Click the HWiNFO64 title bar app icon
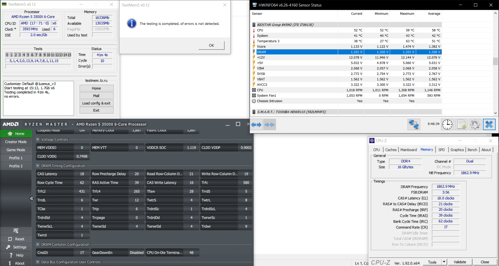The height and width of the screenshot is (266, 499). pos(254,5)
